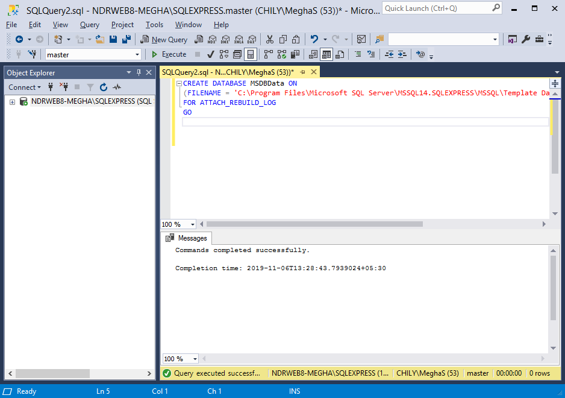Click the Execute button
The height and width of the screenshot is (398, 565).
pyautogui.click(x=169, y=54)
